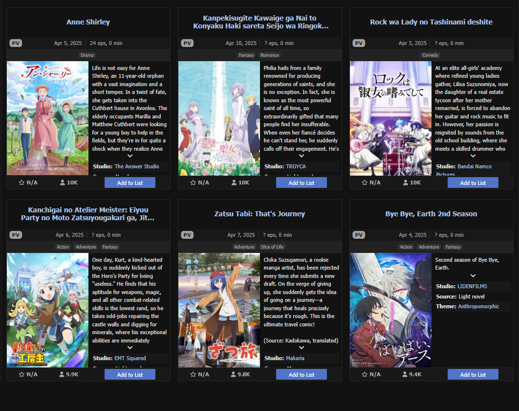This screenshot has height=411, width=519.
Task: Expand the Anne Shirley synopsis chevron
Action: pos(130,156)
